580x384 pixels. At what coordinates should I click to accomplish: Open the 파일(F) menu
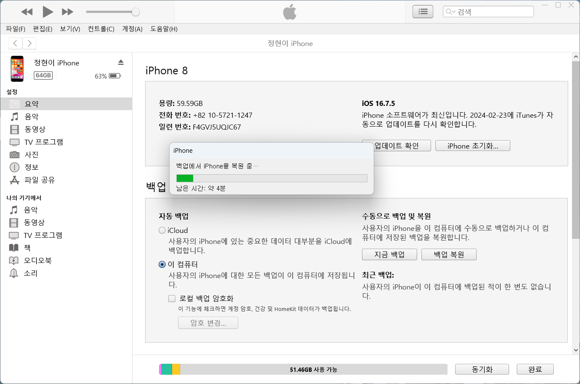(x=16, y=29)
